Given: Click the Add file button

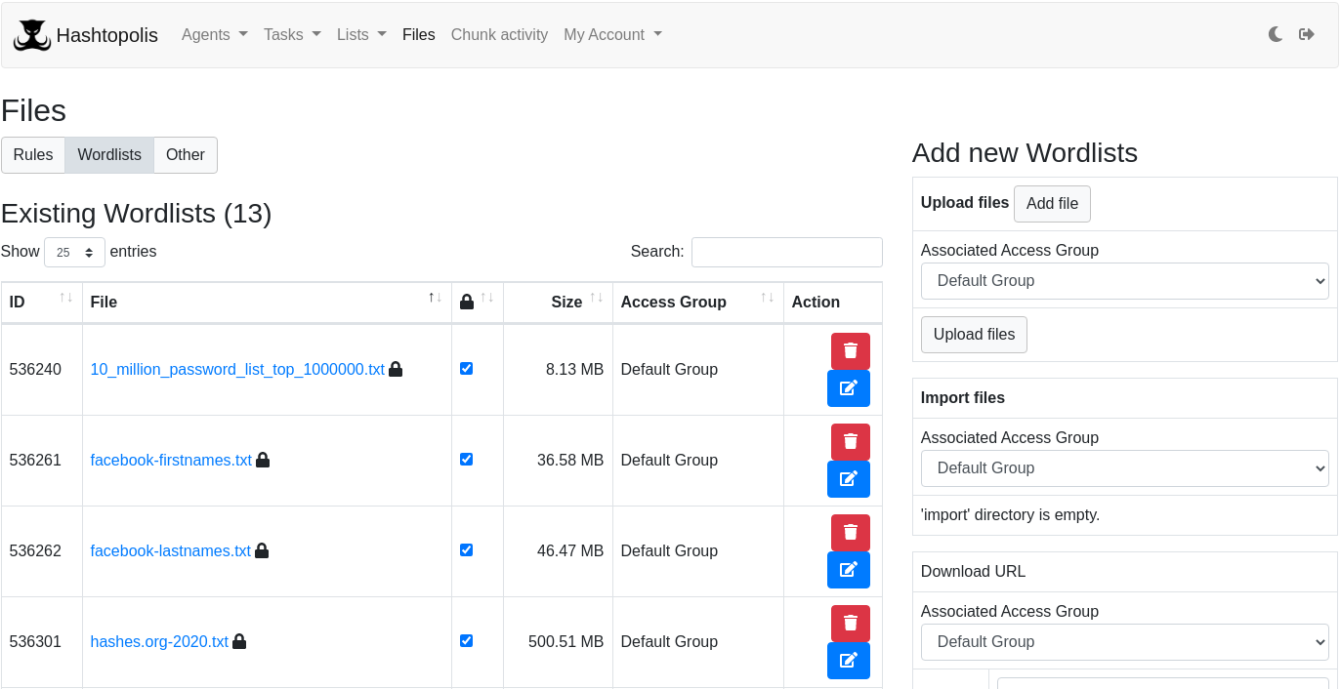Looking at the screenshot, I should [x=1052, y=204].
